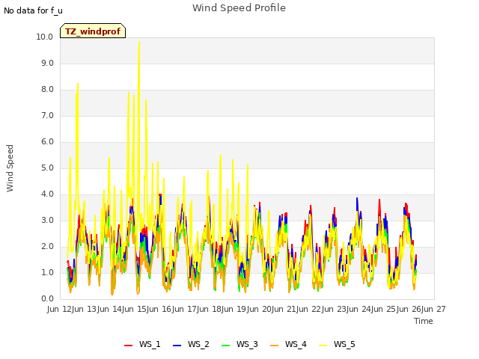
Task: Click the 10.0 y-axis tick label
Action: (45, 37)
